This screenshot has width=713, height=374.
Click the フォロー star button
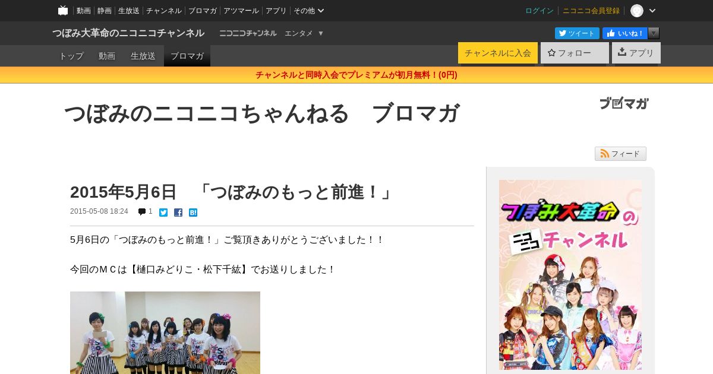(575, 53)
